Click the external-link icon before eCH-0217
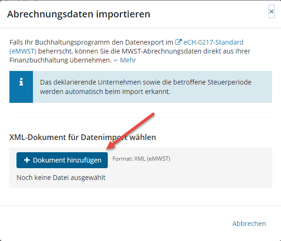 tap(178, 42)
